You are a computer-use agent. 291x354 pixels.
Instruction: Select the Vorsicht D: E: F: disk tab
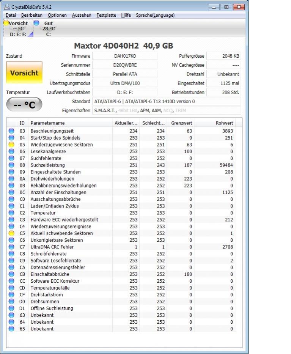[18, 28]
